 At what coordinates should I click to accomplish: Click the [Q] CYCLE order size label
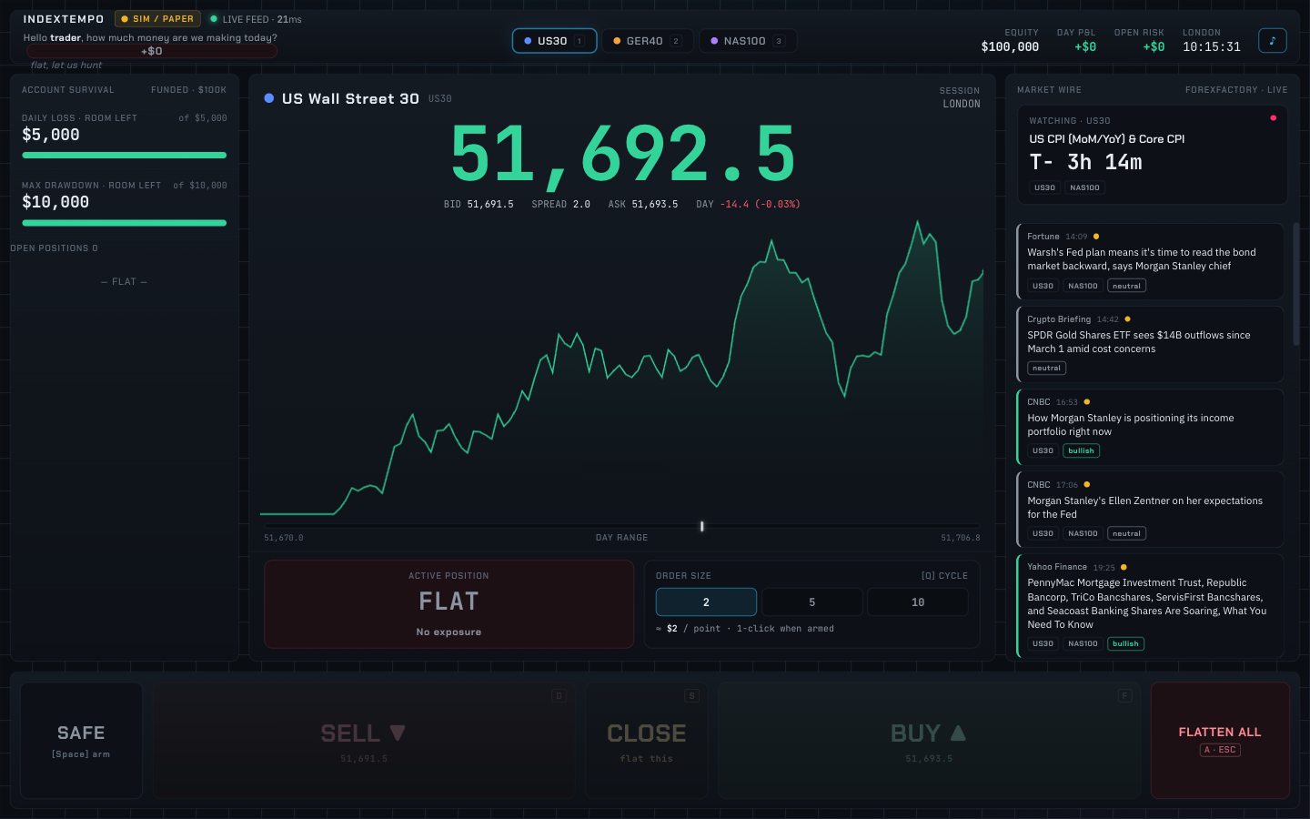pos(944,576)
